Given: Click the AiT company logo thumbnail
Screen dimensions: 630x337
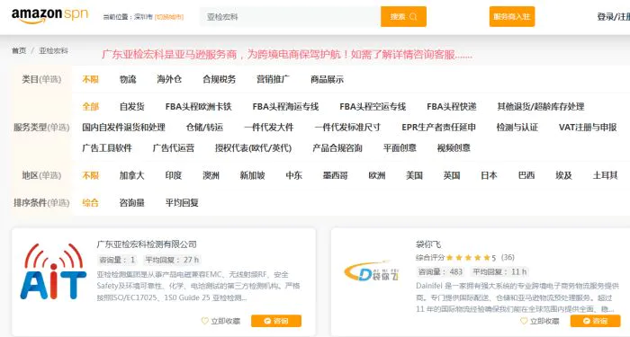Looking at the screenshot, I should pyautogui.click(x=53, y=271).
